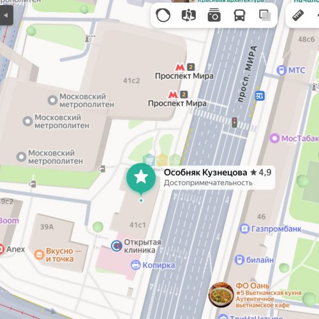Viewport: 319px width, 319px height.
Task: Toggle the traffic layer circle icon
Action: coord(163,15)
